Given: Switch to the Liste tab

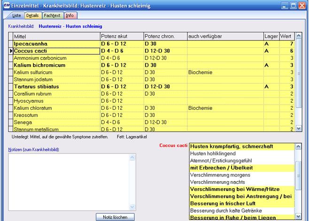Looking at the screenshot, I should [16, 15].
